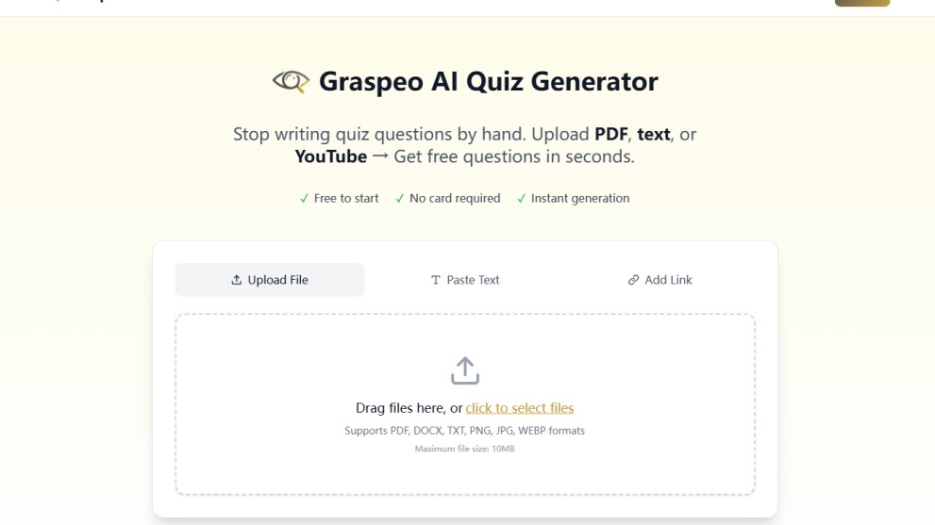The height and width of the screenshot is (525, 935).
Task: Click the checkmark beside Instant generation
Action: pos(521,199)
